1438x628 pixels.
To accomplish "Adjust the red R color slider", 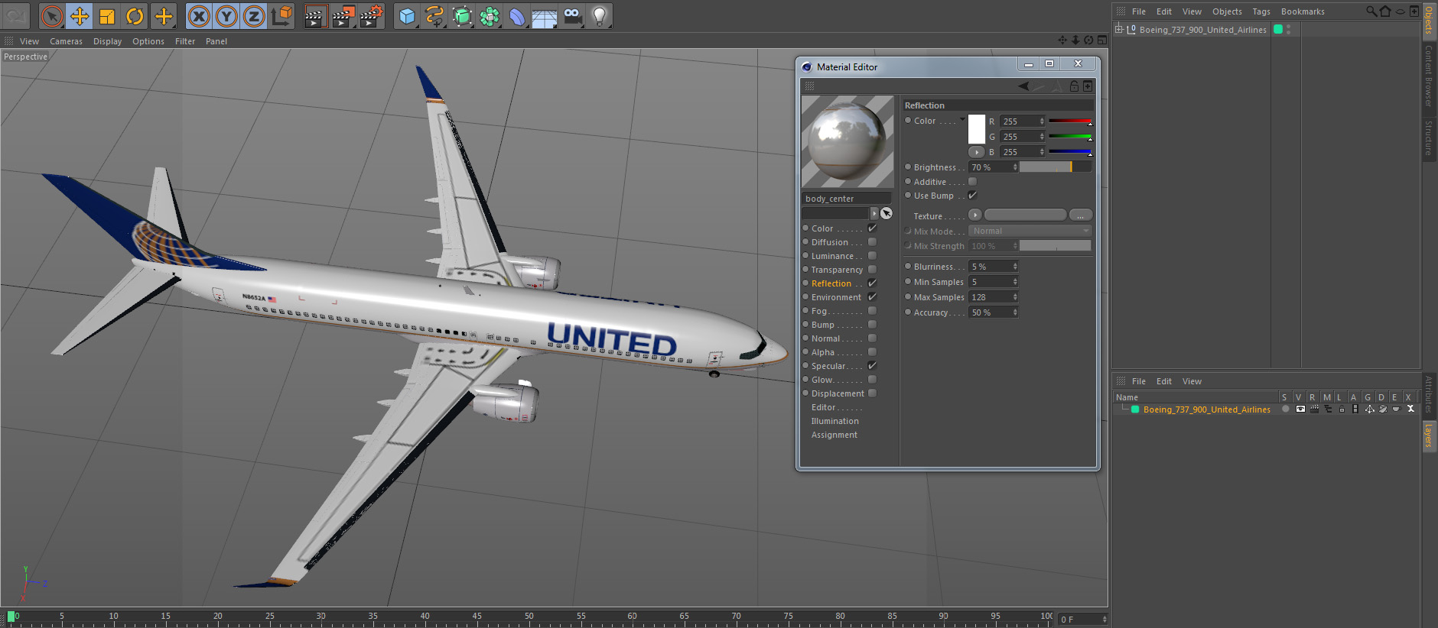I will pyautogui.click(x=1070, y=121).
